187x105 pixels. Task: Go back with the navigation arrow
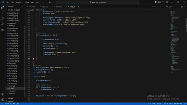point(50,2)
